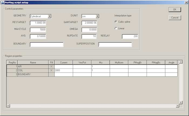This screenshot has width=189, height=116.
Task: Click the PerMag title bar application icon
Action: 3,2
